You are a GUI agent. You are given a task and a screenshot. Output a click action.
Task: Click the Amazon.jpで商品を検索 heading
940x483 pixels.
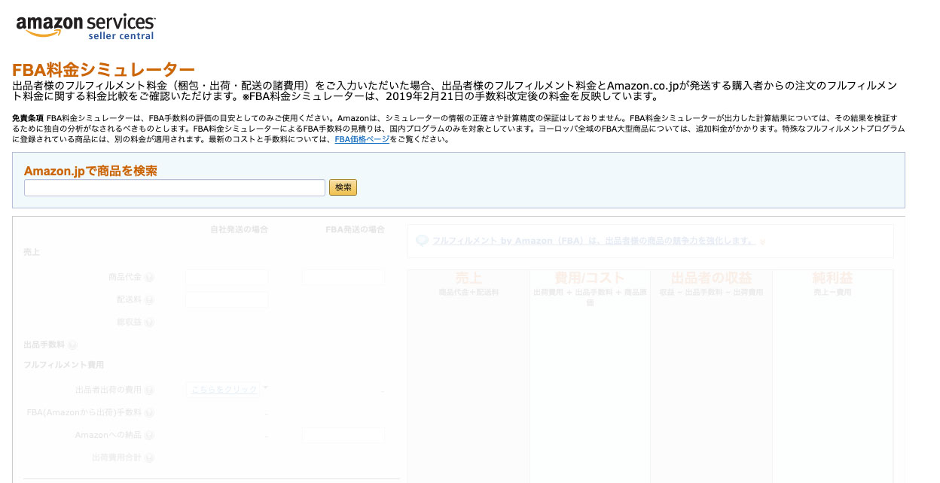click(91, 171)
